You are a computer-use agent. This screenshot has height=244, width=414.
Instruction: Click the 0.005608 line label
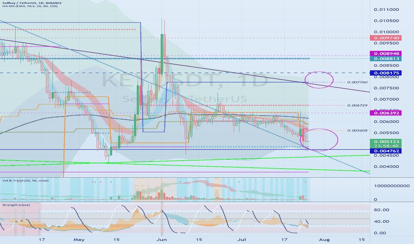(357, 130)
